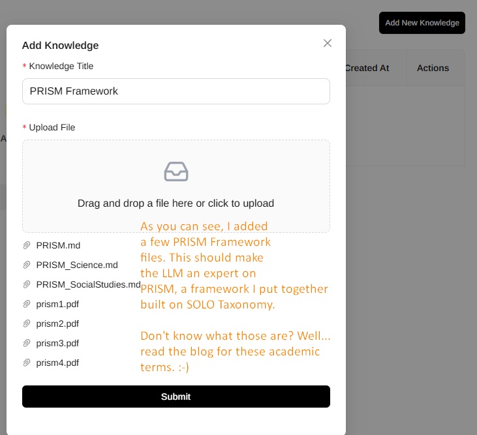Viewport: 477px width, 435px height.
Task: Click paperclip icon beside prism1.pdf
Action: click(x=27, y=304)
